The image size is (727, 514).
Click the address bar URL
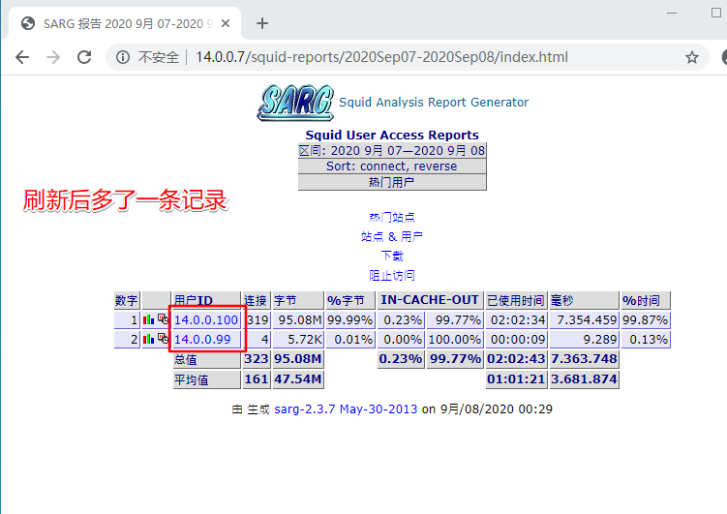click(381, 57)
